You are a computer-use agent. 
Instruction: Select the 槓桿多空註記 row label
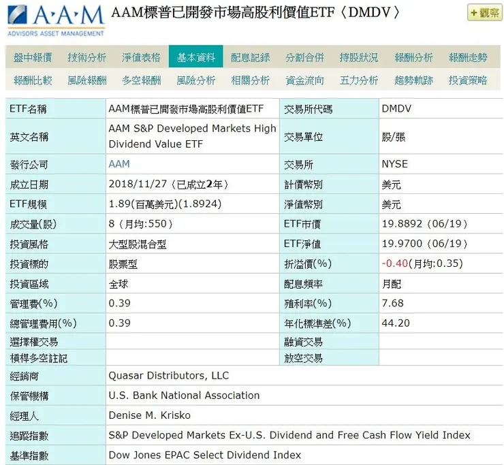(39, 358)
